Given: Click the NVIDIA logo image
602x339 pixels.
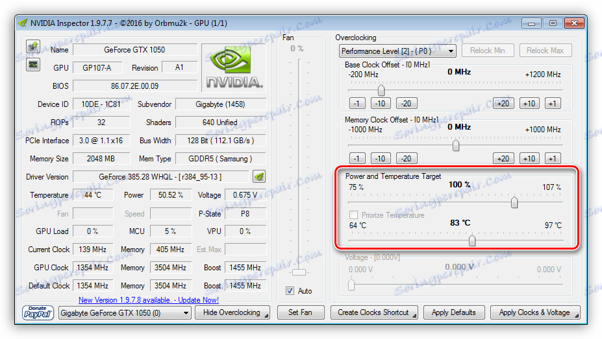Looking at the screenshot, I should pyautogui.click(x=234, y=68).
